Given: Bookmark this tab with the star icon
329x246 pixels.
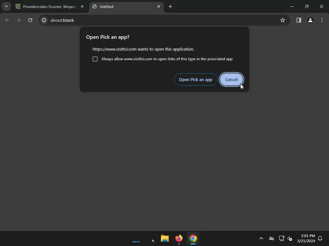Looking at the screenshot, I should [x=283, y=20].
